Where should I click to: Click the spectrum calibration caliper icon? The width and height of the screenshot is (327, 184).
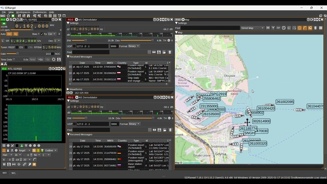(30, 164)
